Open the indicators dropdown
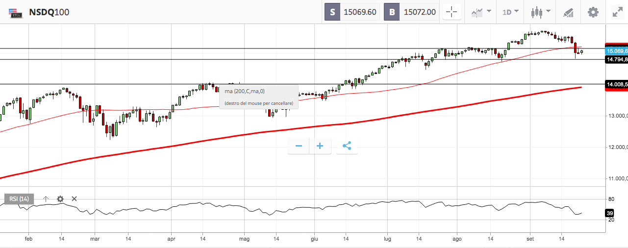Image resolution: width=628 pixels, height=248 pixels. coord(481,12)
